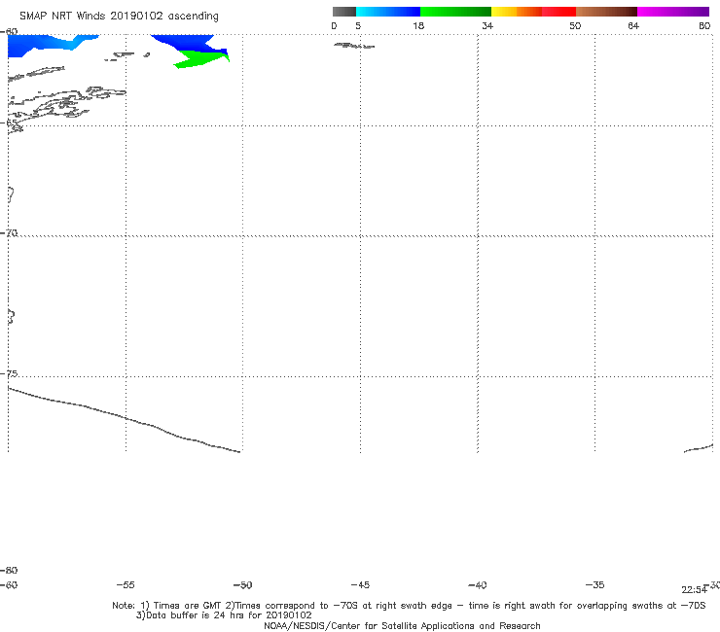Click the coastline curve below -75 latitude
720x632 pixels.
(124, 420)
